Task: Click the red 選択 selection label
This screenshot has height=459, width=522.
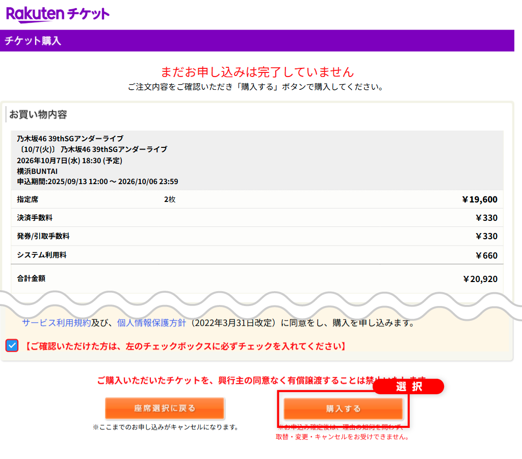Action: pyautogui.click(x=408, y=387)
